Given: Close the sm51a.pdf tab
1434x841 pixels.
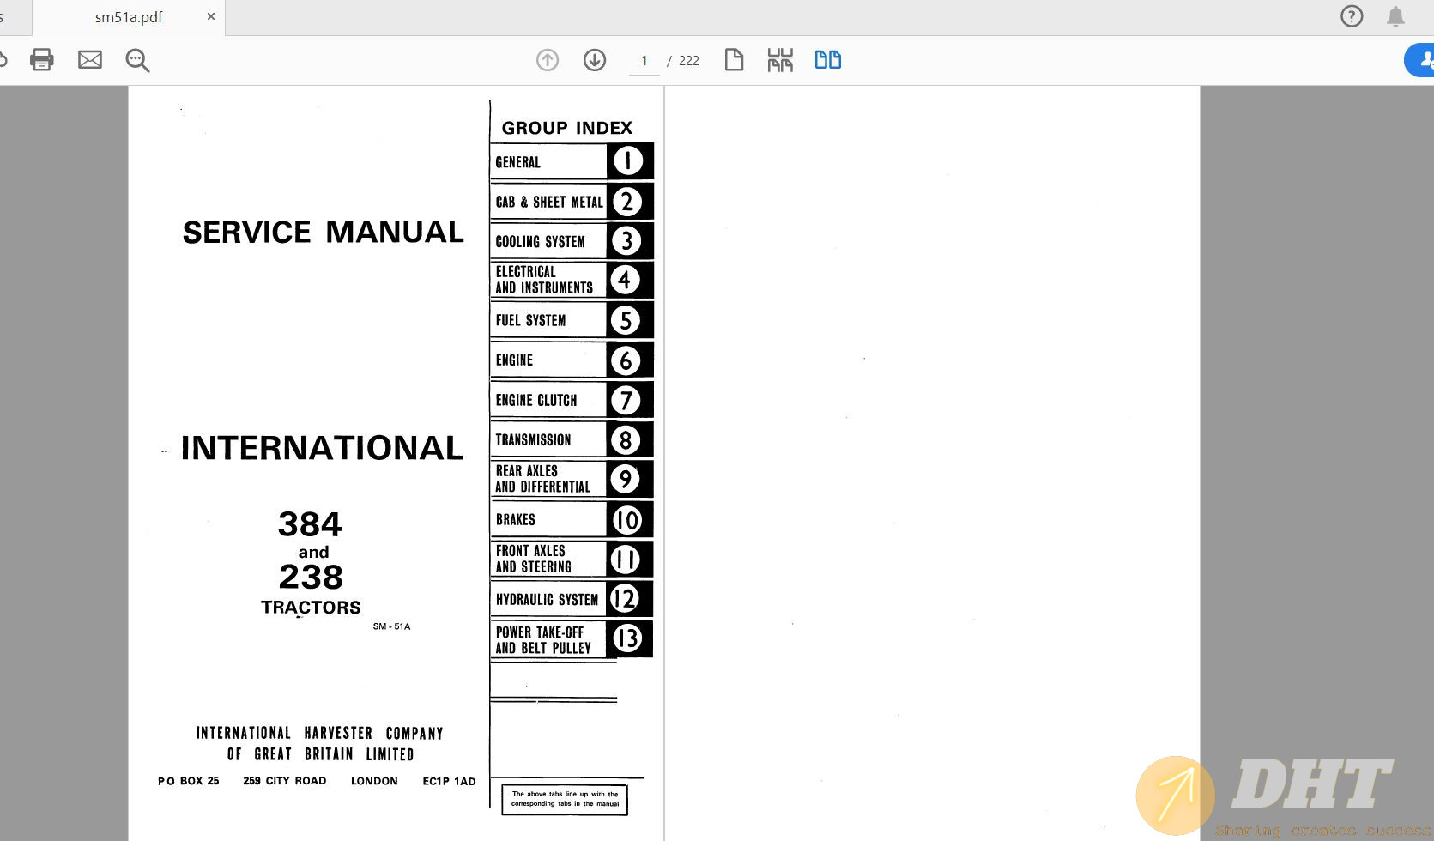Looking at the screenshot, I should coord(211,16).
